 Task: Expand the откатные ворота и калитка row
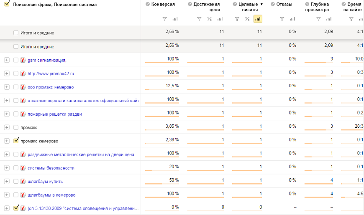7,100
